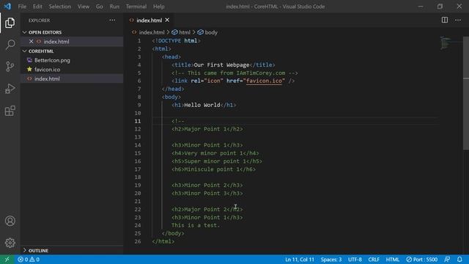Open the Go menu
Screen dimensions: 469x264
pos(100,7)
